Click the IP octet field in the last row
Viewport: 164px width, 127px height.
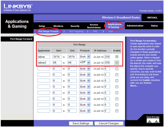107,111
